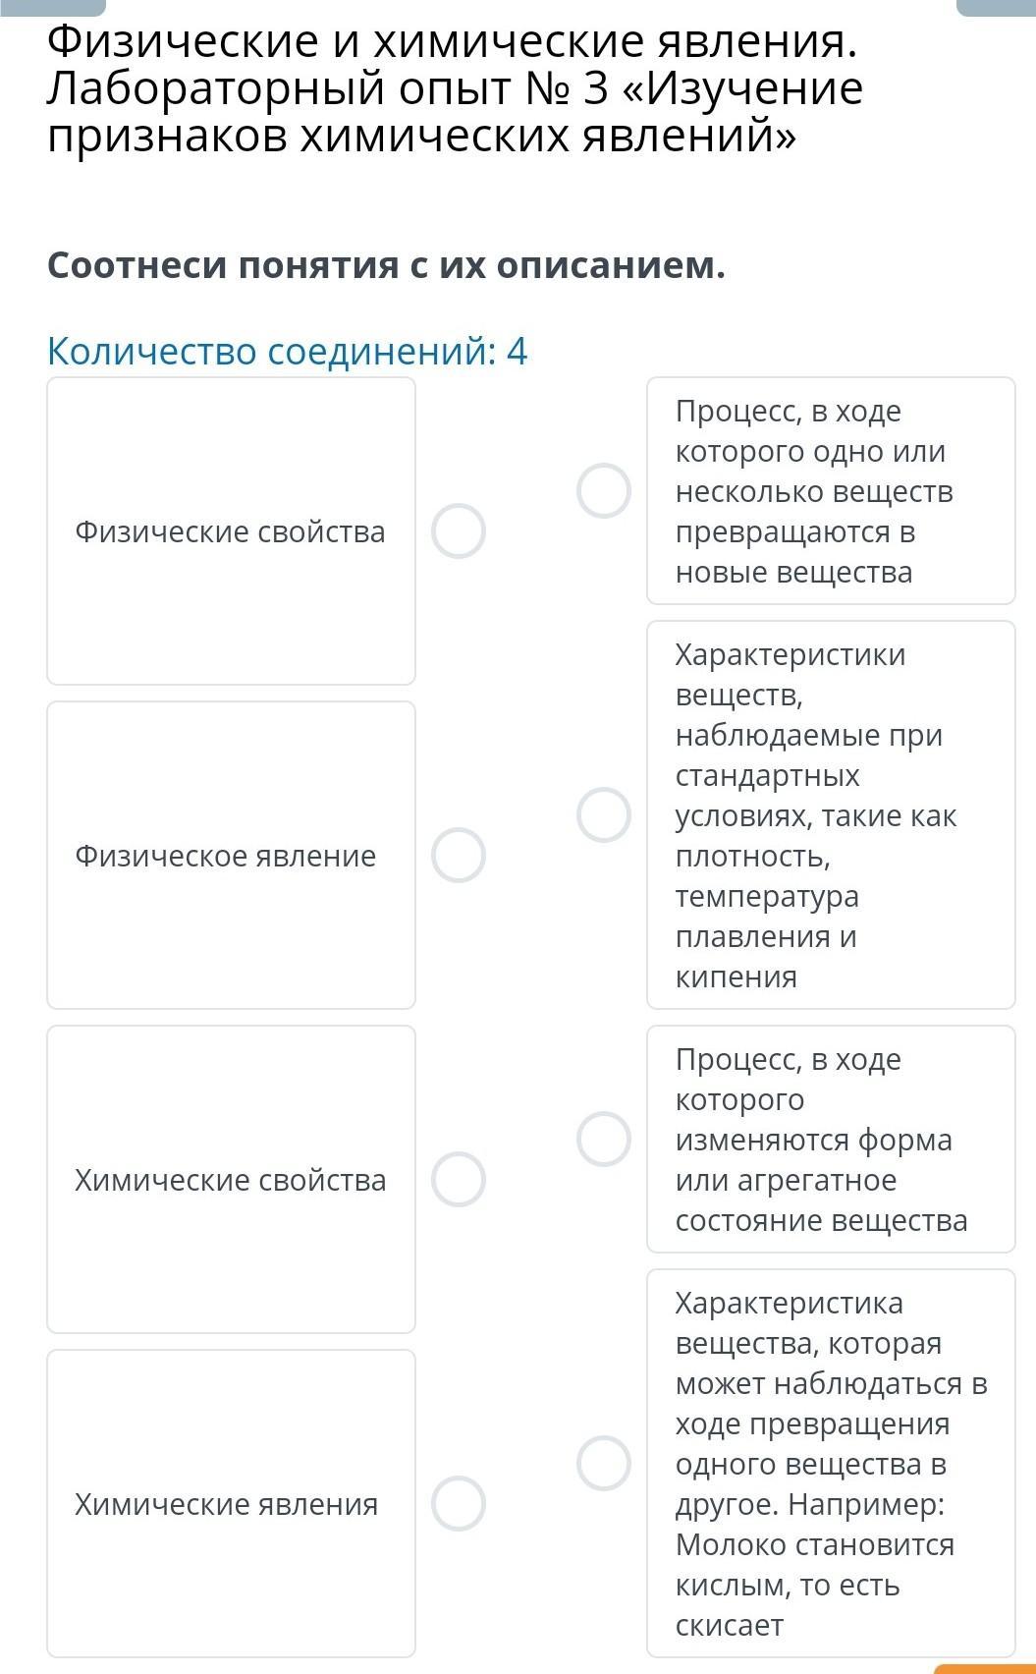Click the card about changing shape or aggregate state
Image resolution: width=1036 pixels, height=1674 pixels.
coord(831,1140)
